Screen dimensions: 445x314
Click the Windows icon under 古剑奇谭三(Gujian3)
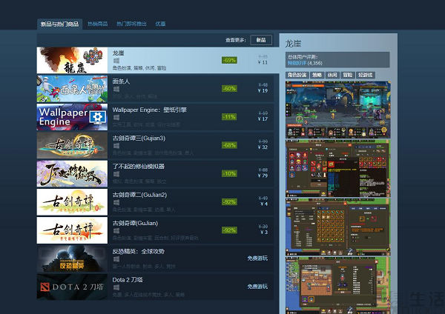(116, 146)
